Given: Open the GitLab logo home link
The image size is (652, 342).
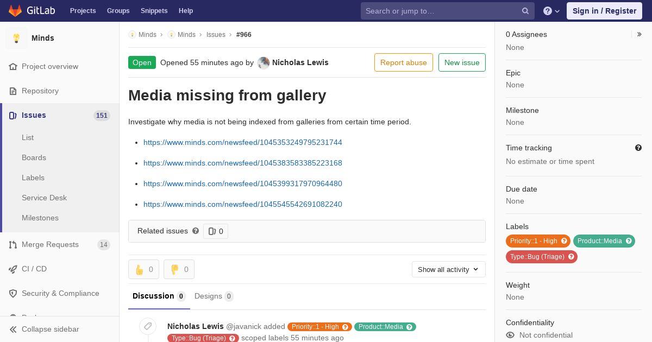Looking at the screenshot, I should (x=32, y=11).
